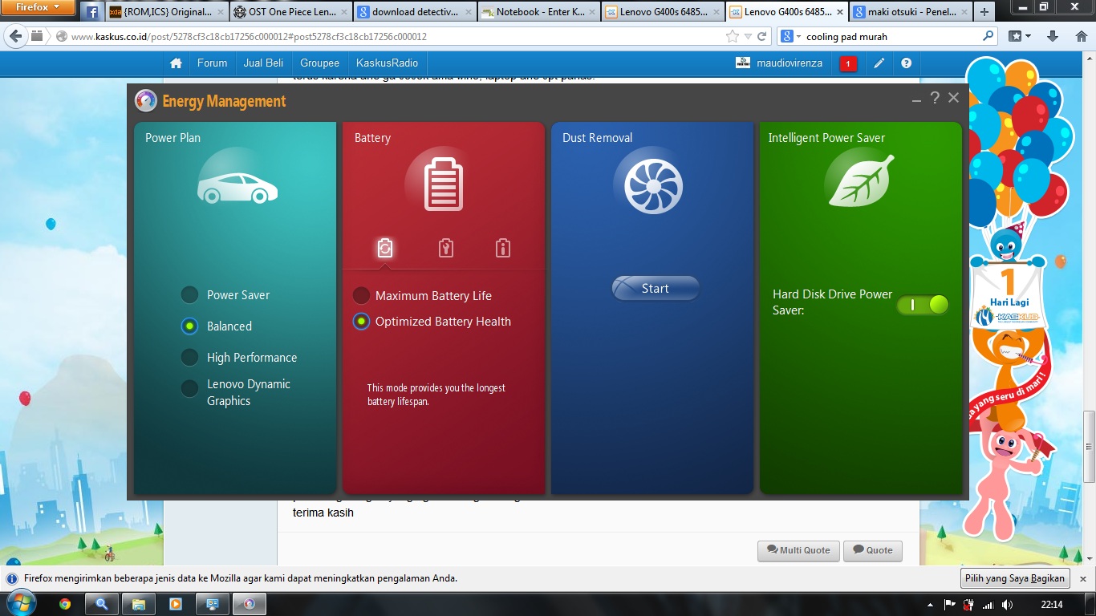Switch to the download detective tab

point(415,12)
